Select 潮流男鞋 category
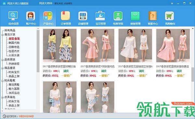The width and height of the screenshot is (195, 119). (14, 85)
